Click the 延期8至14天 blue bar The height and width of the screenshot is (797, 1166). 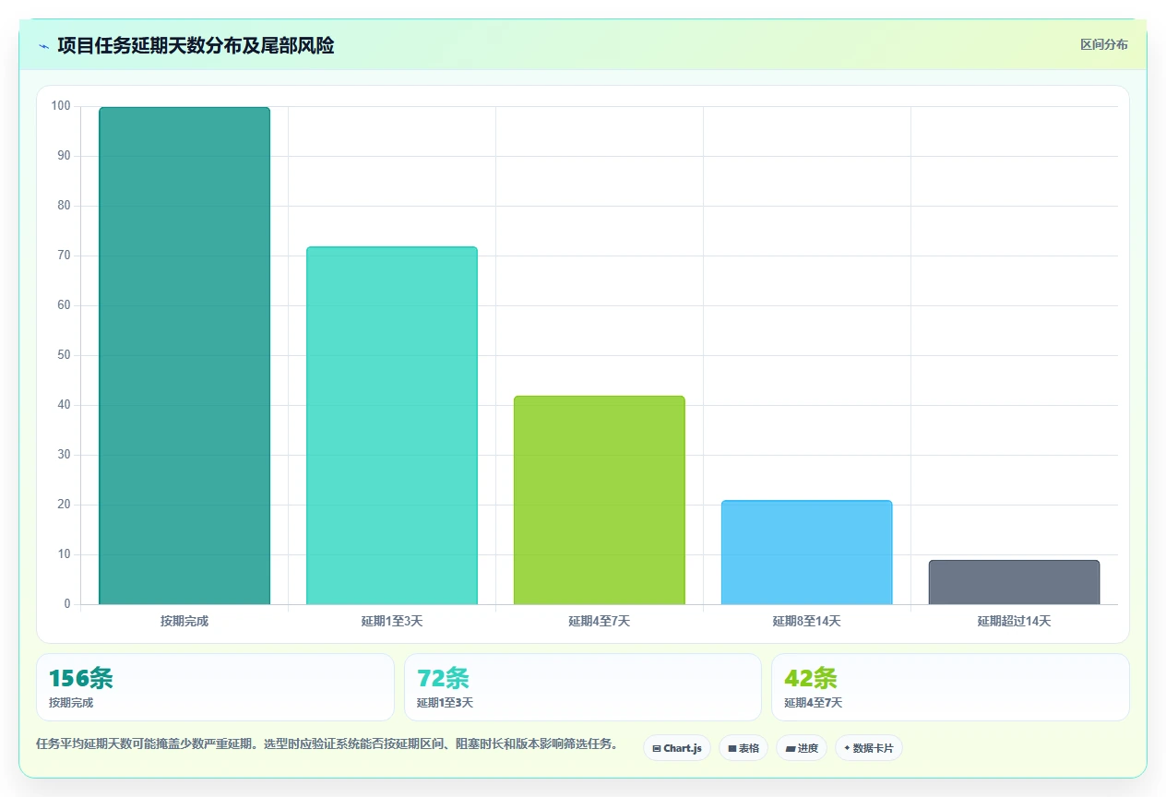807,553
